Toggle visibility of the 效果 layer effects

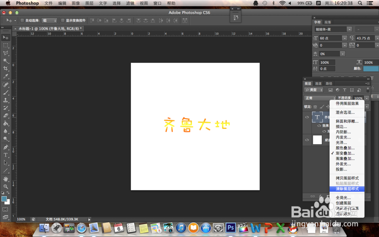click(319, 126)
